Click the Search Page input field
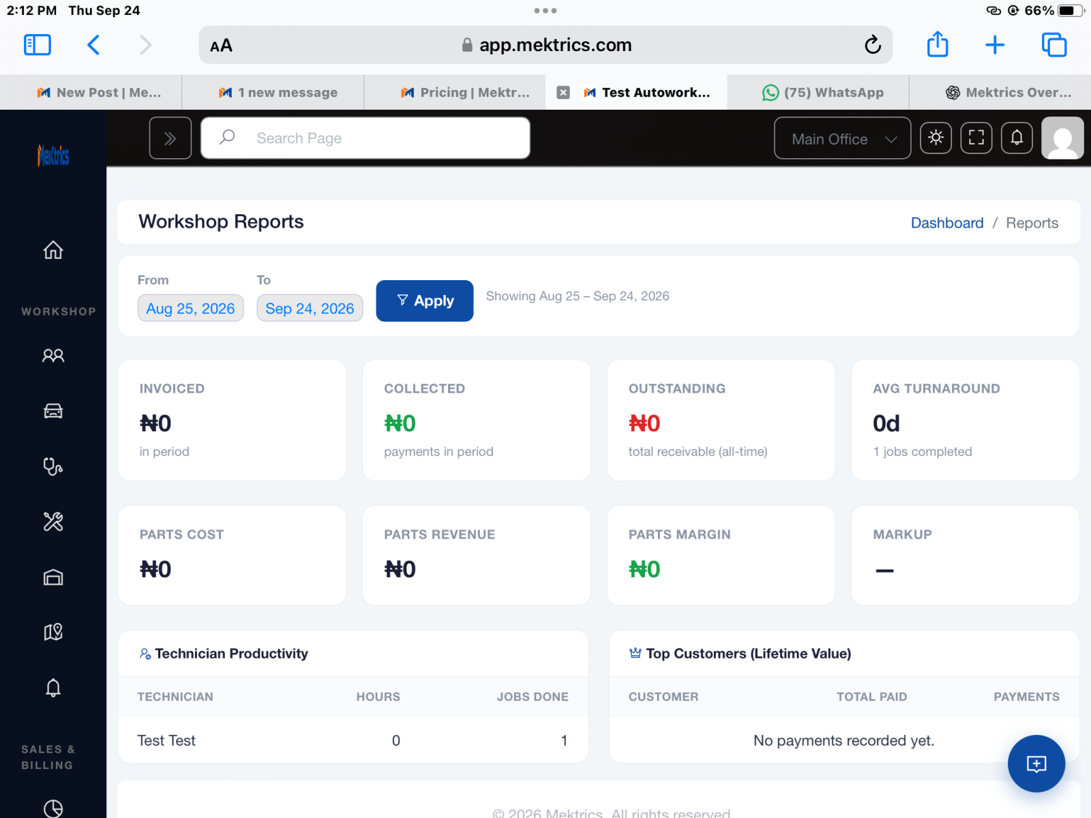 pyautogui.click(x=365, y=138)
